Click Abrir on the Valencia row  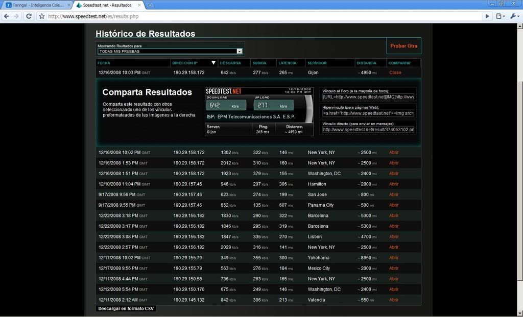394,300
